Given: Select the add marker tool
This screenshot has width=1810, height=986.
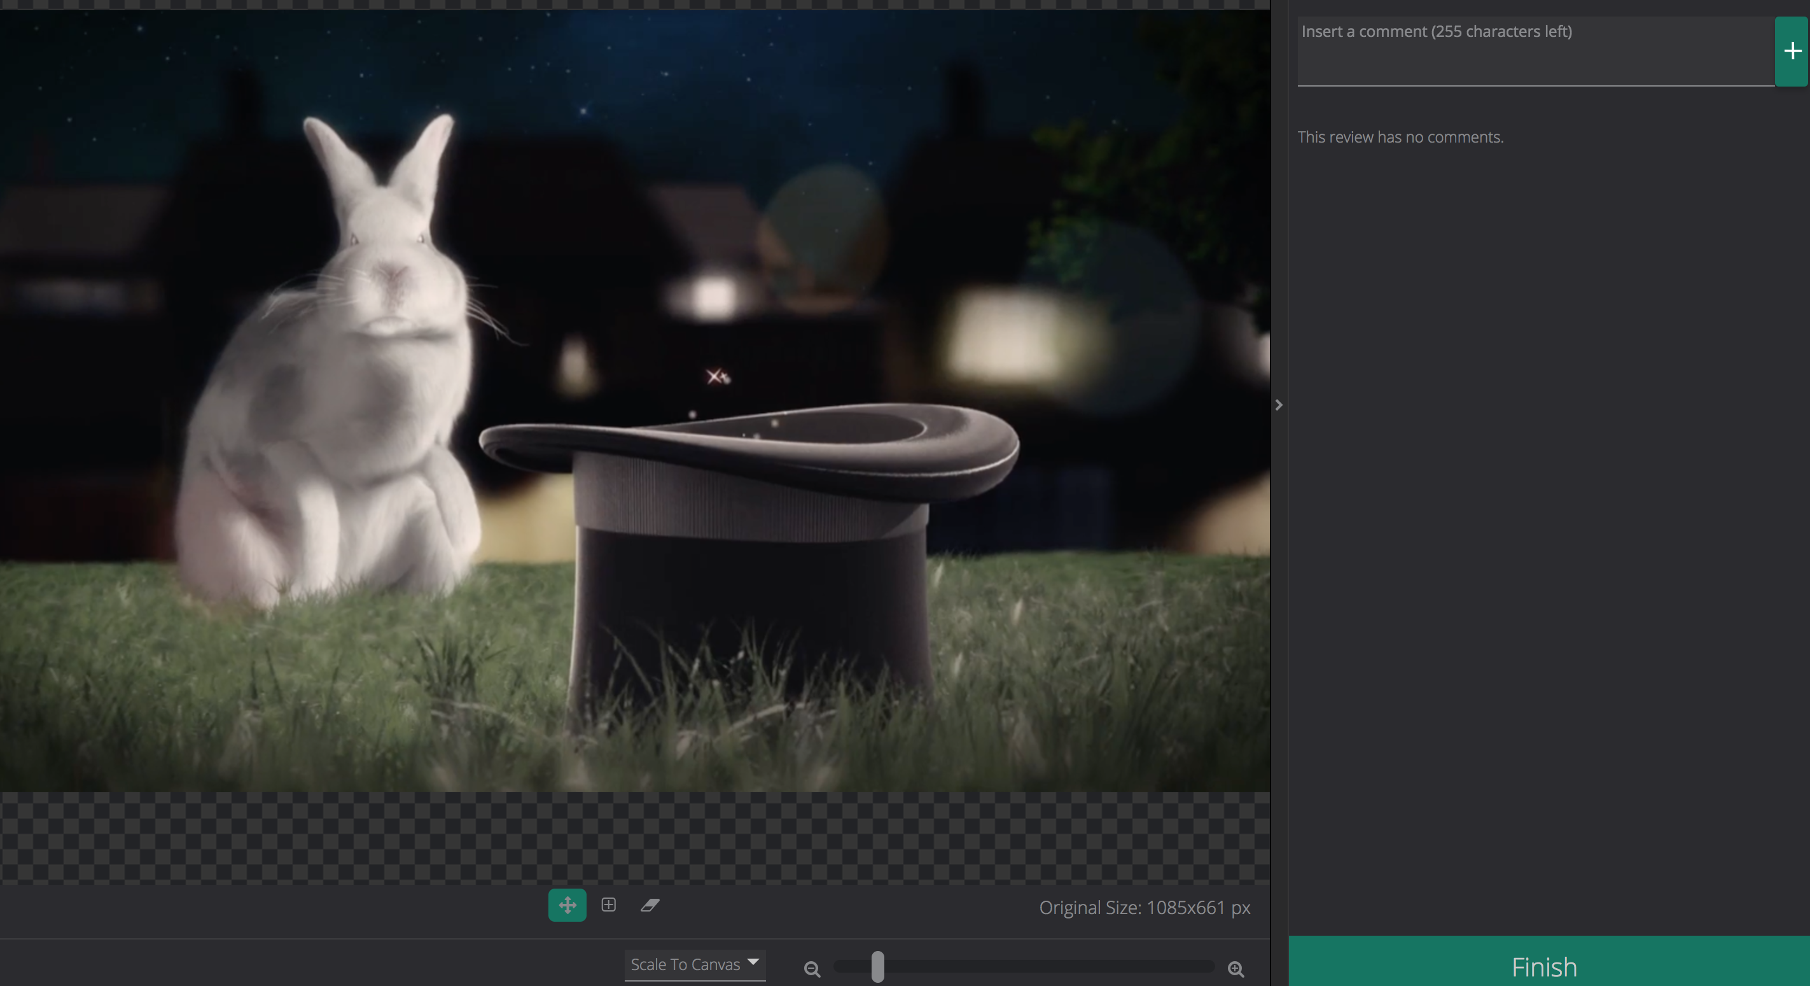Looking at the screenshot, I should [x=608, y=905].
